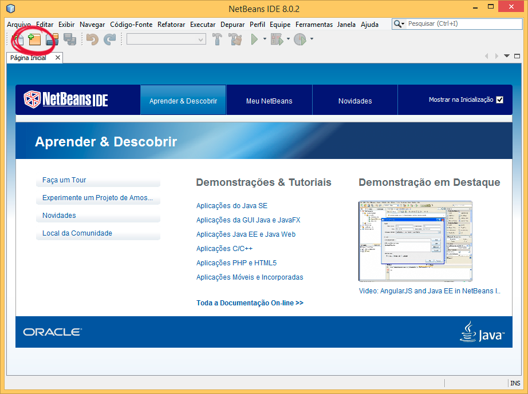Viewport: 528px width, 394px height.
Task: Click the search magnifier icon
Action: tap(397, 24)
